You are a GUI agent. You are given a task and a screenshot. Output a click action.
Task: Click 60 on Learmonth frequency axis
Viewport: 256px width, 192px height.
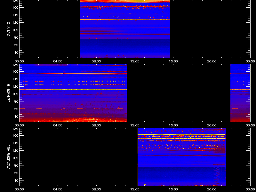[x=17, y=109]
